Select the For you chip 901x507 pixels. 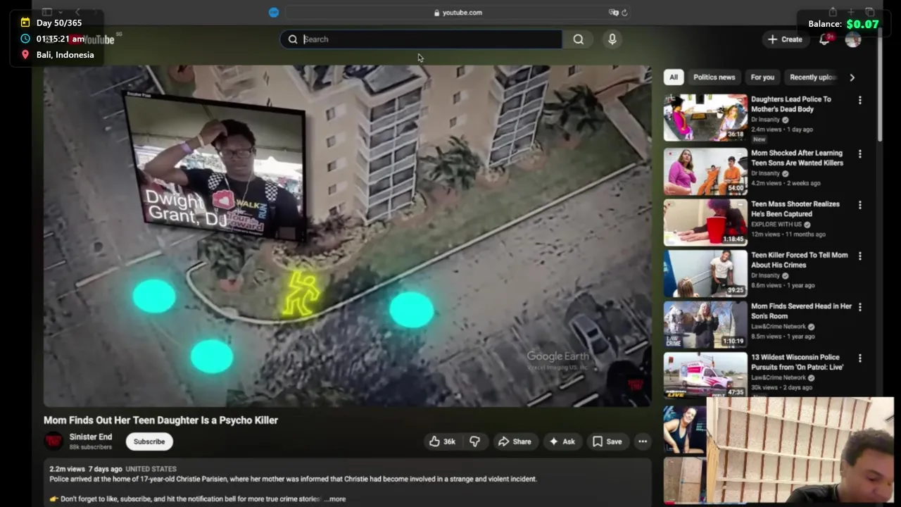pyautogui.click(x=762, y=77)
